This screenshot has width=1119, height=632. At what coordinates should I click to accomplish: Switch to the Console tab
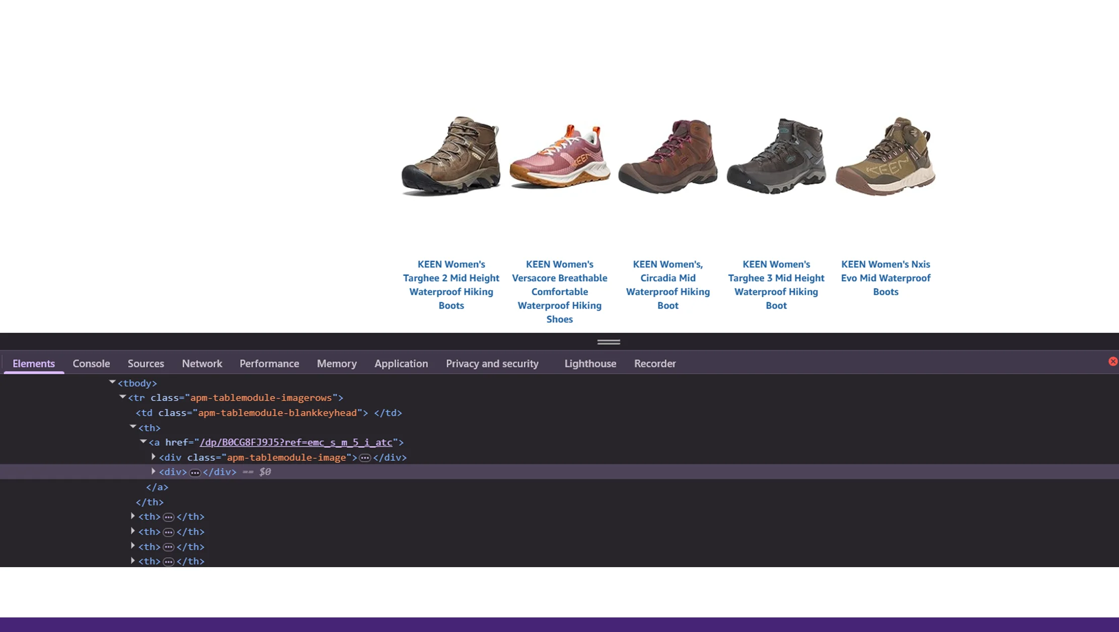[x=91, y=364]
